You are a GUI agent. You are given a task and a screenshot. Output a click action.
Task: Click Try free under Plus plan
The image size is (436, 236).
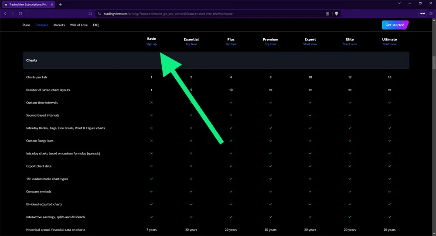231,44
